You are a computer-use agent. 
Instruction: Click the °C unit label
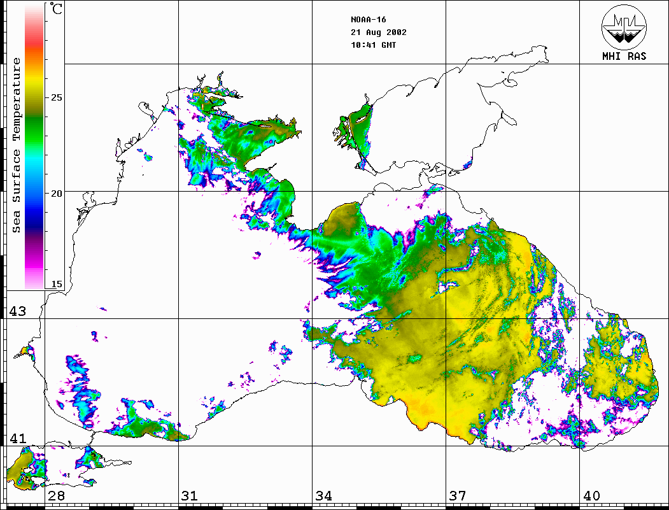[56, 8]
